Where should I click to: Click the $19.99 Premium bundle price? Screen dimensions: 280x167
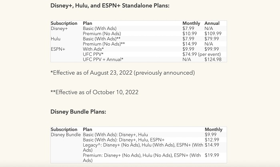coord(212,155)
